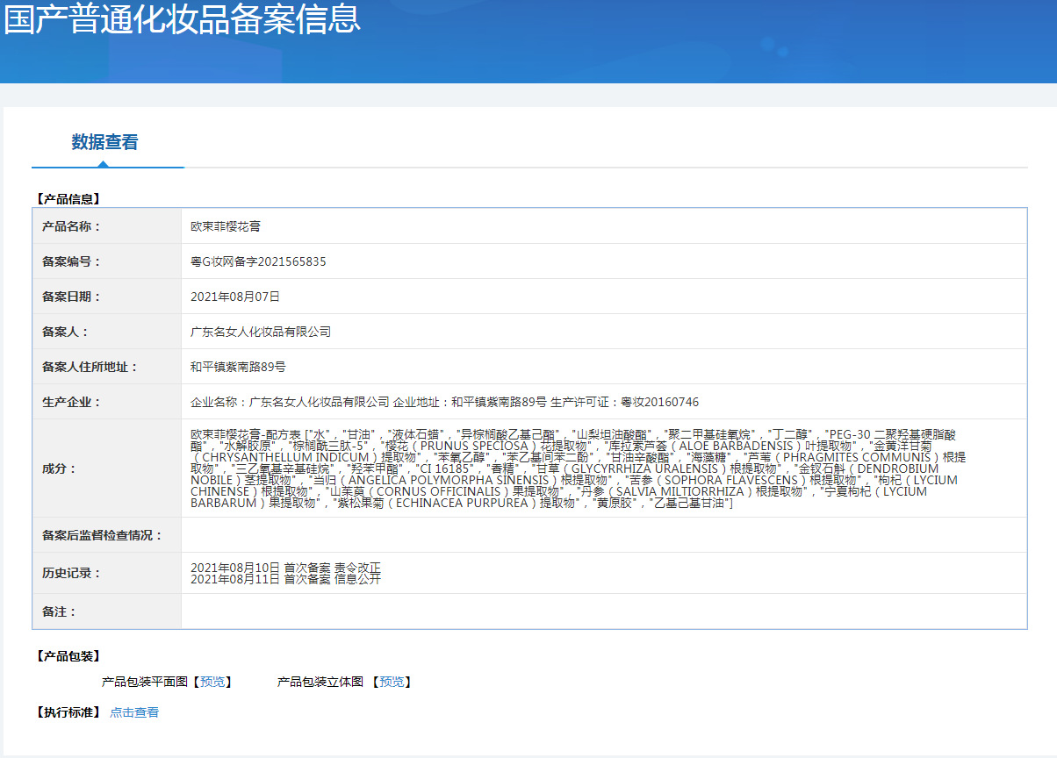The height and width of the screenshot is (758, 1057).
Task: Click the 产品名称 row label
Action: tap(72, 226)
